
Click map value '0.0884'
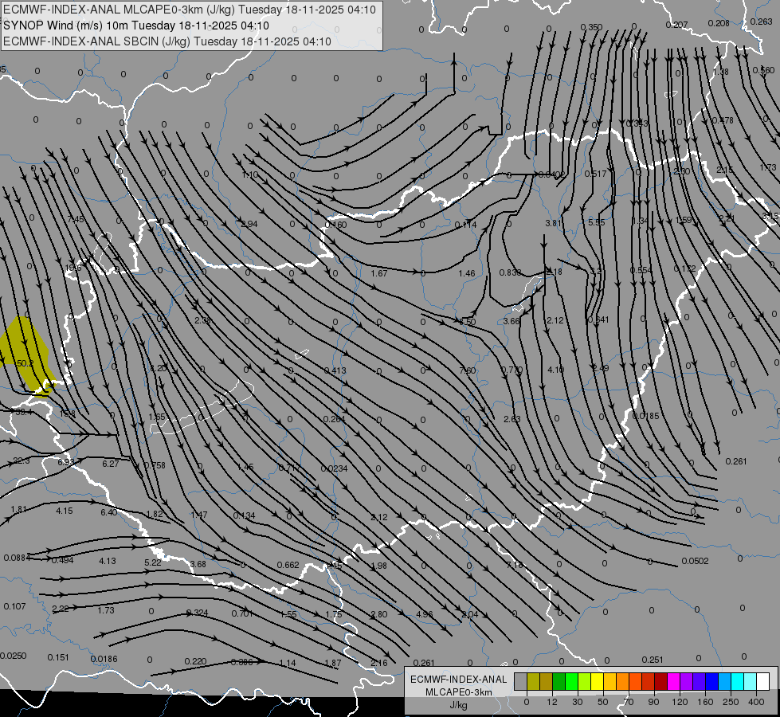pos(17,558)
